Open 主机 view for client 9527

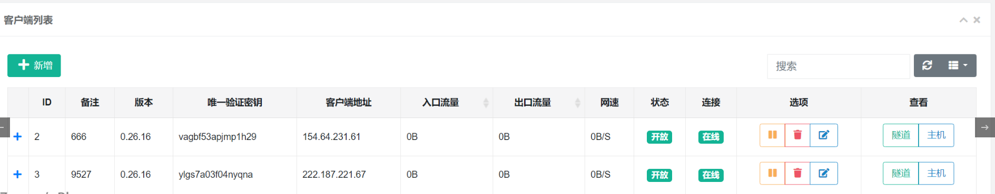point(936,174)
